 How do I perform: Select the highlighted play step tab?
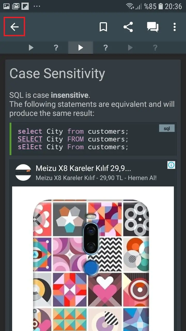click(x=81, y=48)
